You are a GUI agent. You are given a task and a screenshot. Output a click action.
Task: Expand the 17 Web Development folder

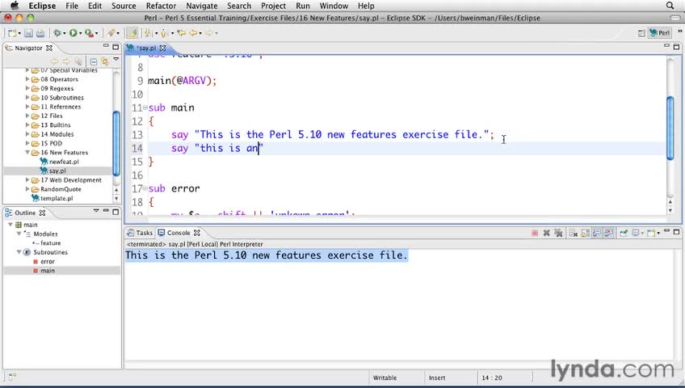27,180
